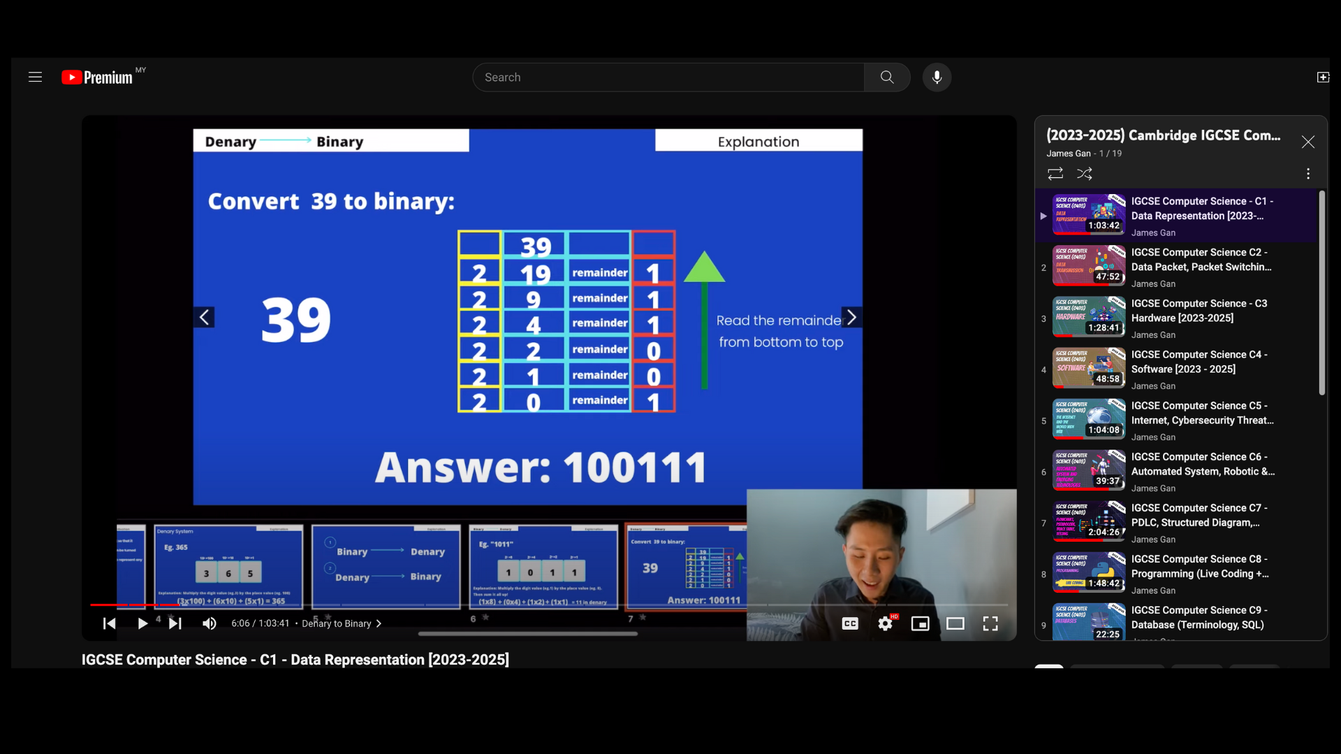1341x754 pixels.
Task: Switch to theater mode
Action: pyautogui.click(x=955, y=623)
